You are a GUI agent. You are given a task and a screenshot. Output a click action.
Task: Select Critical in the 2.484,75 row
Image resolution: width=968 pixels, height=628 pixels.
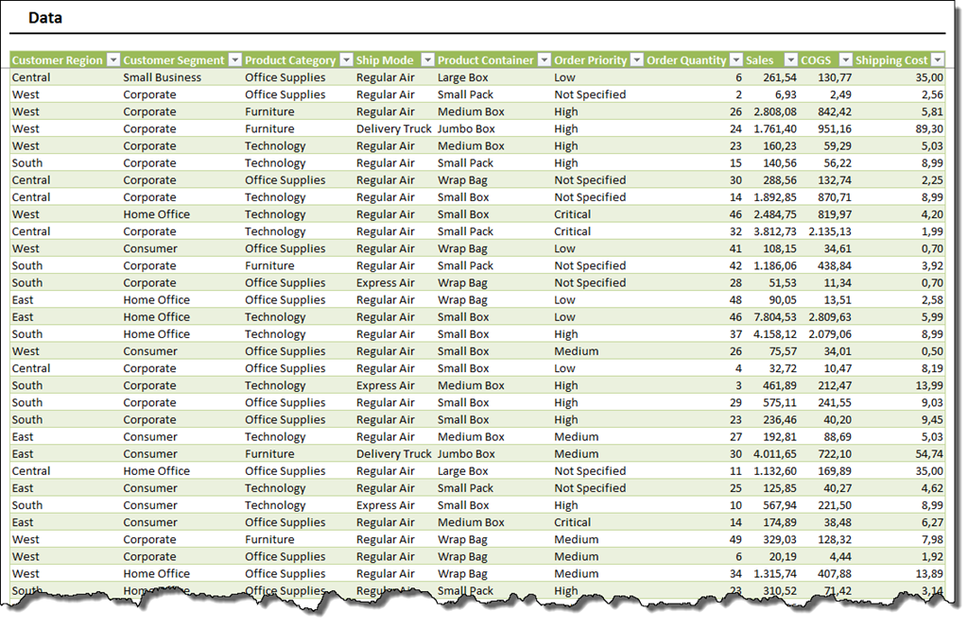click(x=572, y=214)
